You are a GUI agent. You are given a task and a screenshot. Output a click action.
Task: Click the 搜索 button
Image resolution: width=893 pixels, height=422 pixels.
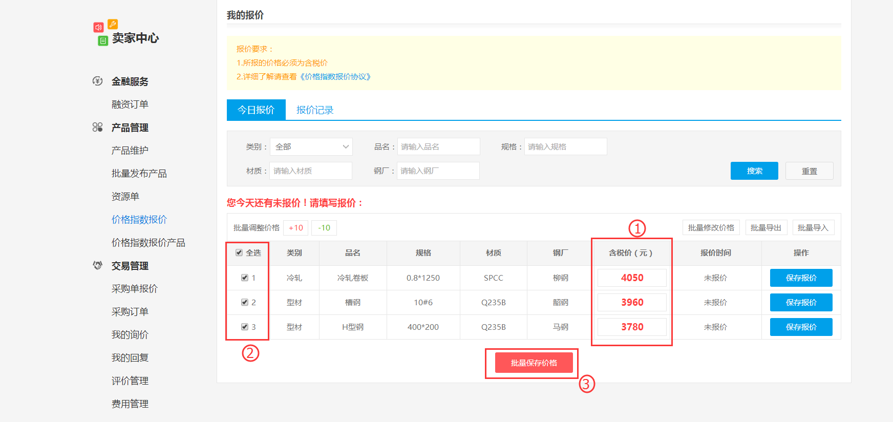tap(754, 171)
